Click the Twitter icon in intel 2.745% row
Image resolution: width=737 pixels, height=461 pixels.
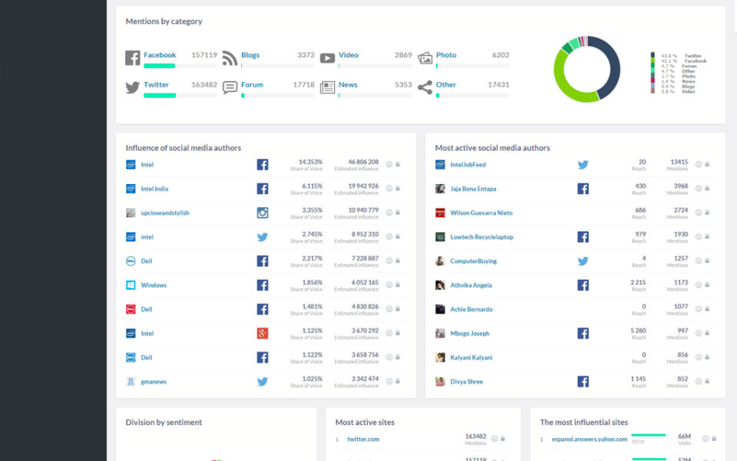[x=263, y=237]
